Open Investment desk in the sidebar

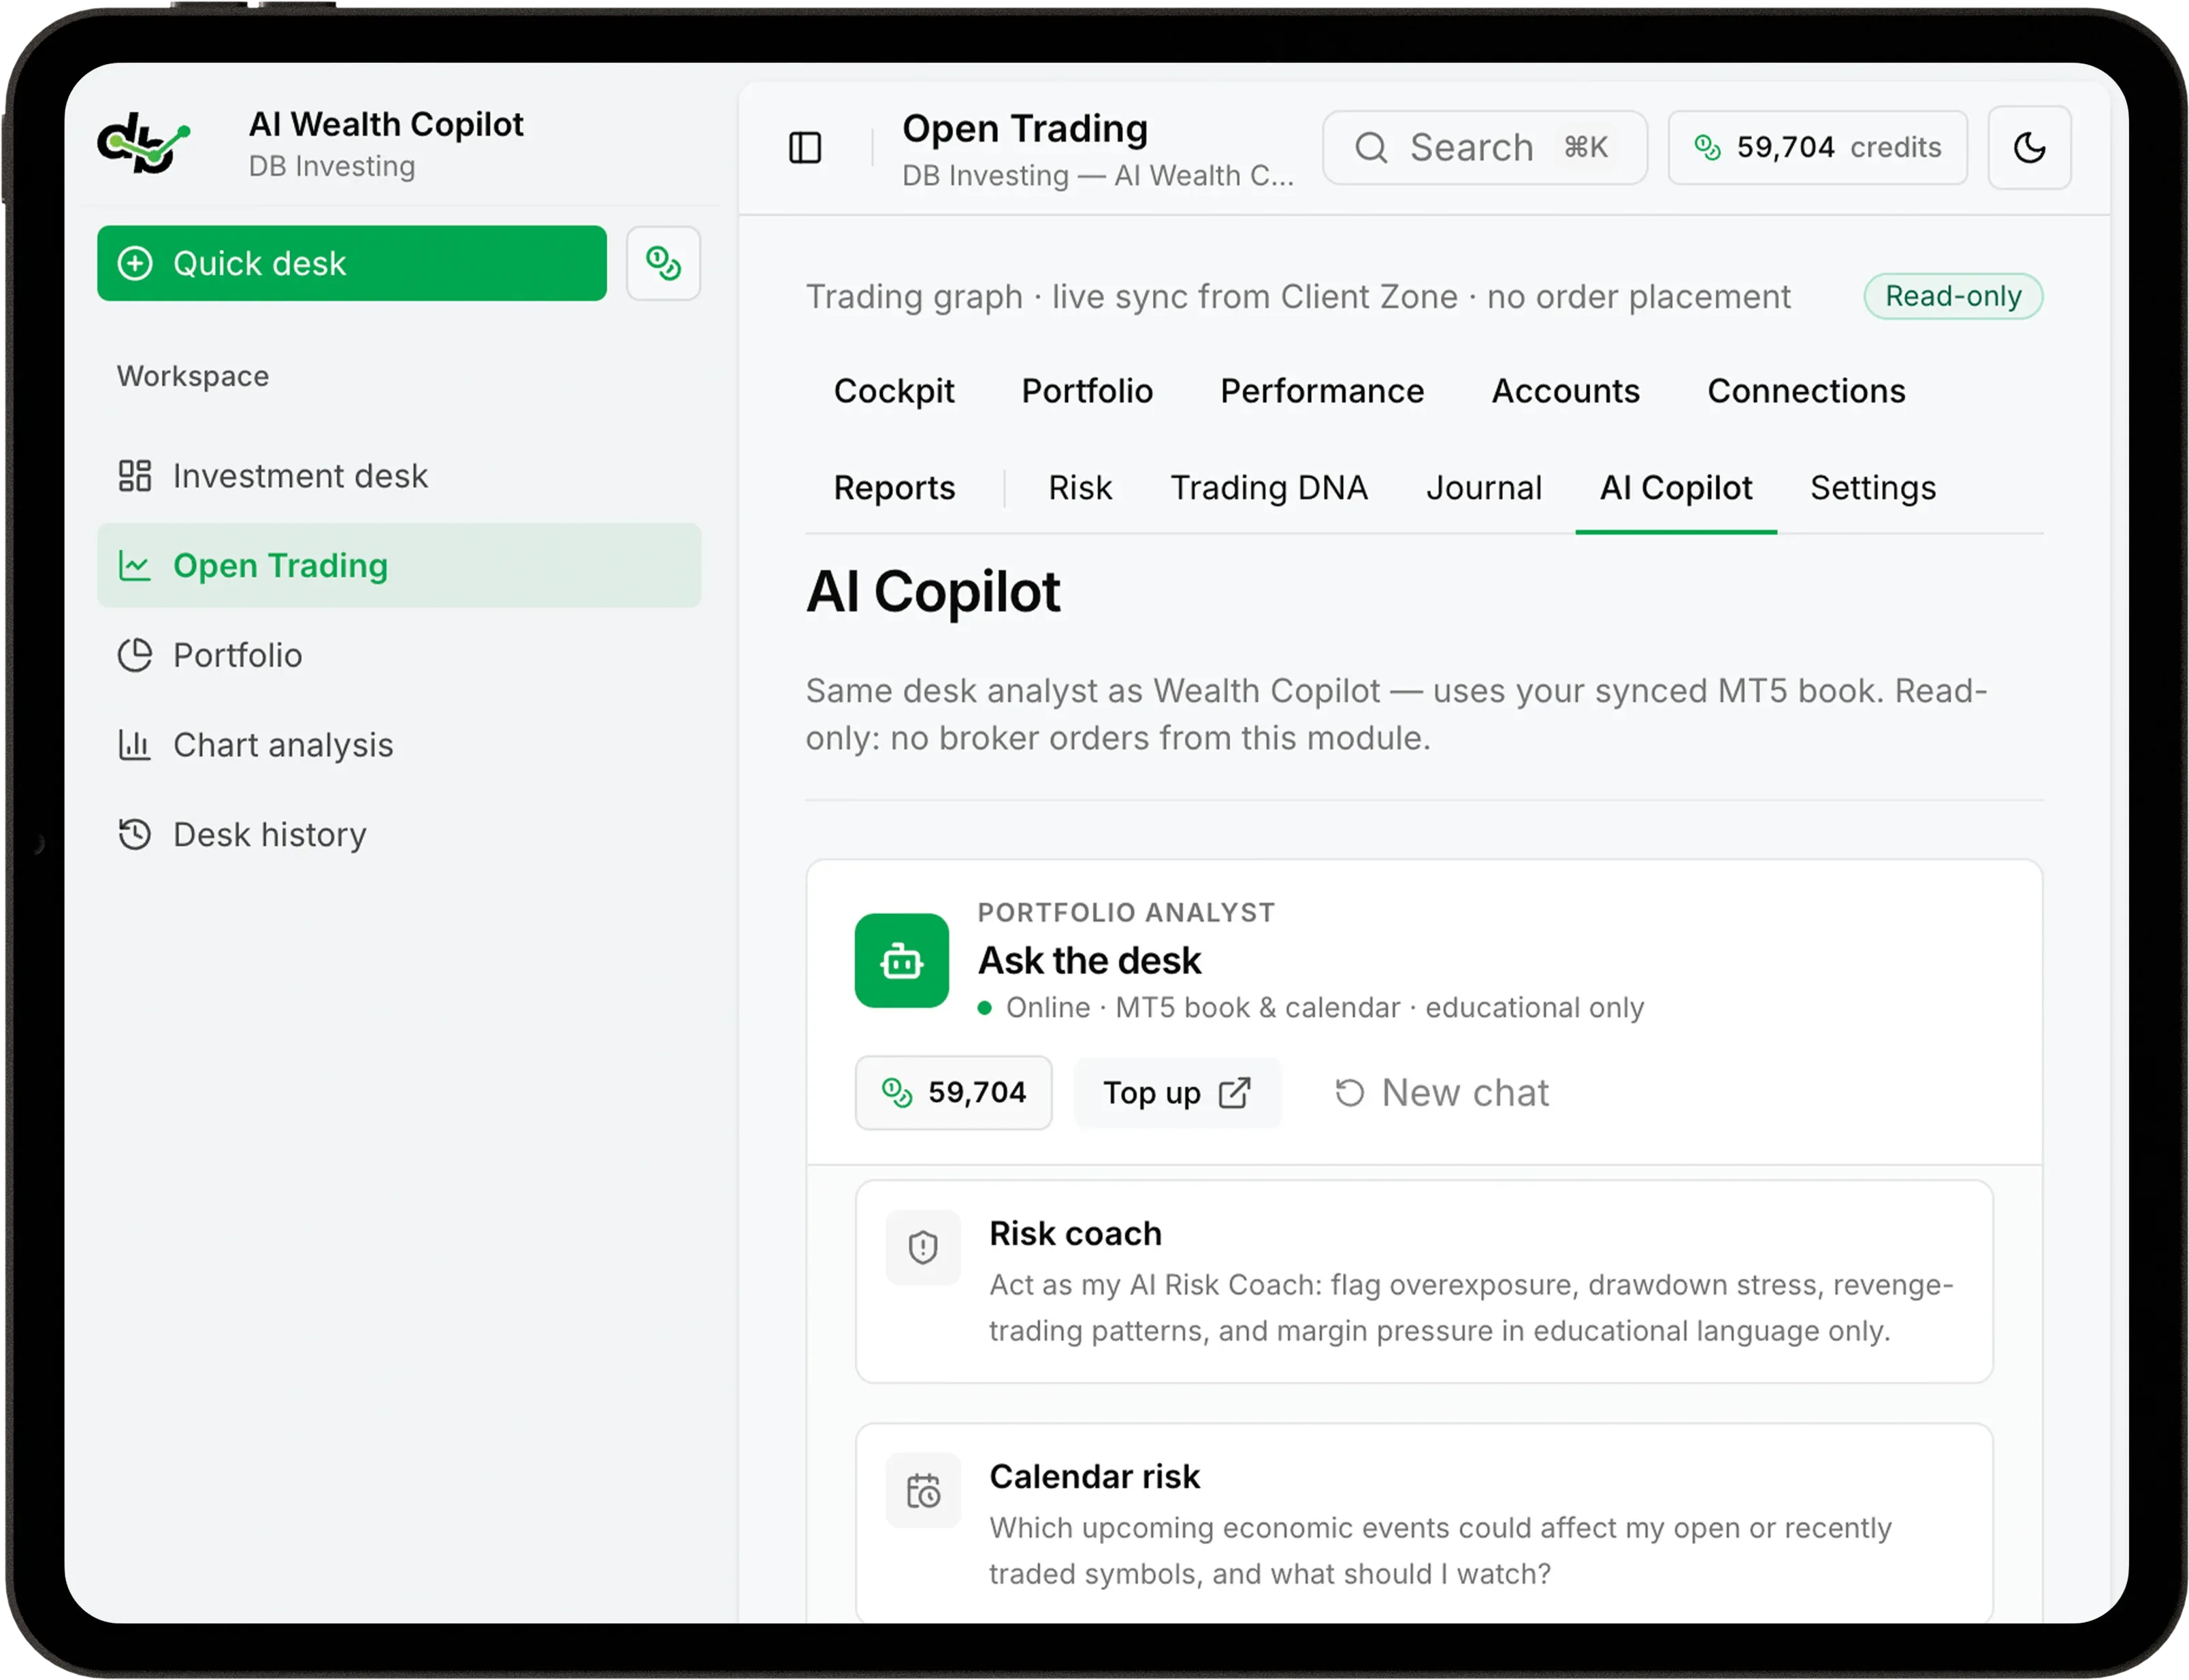(399, 476)
